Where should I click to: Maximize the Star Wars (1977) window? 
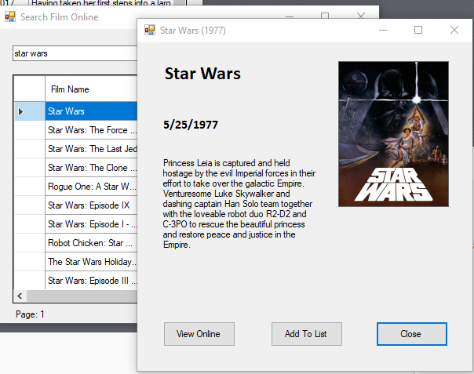point(418,30)
